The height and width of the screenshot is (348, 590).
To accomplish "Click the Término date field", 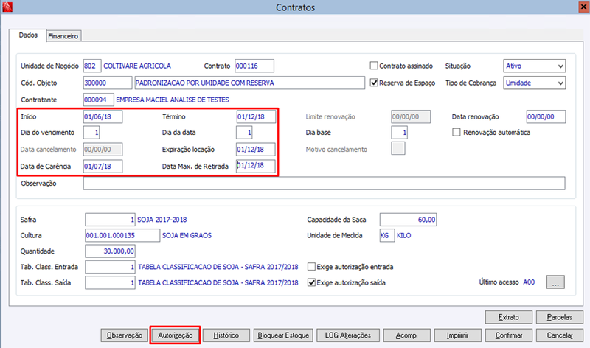I will coord(256,116).
